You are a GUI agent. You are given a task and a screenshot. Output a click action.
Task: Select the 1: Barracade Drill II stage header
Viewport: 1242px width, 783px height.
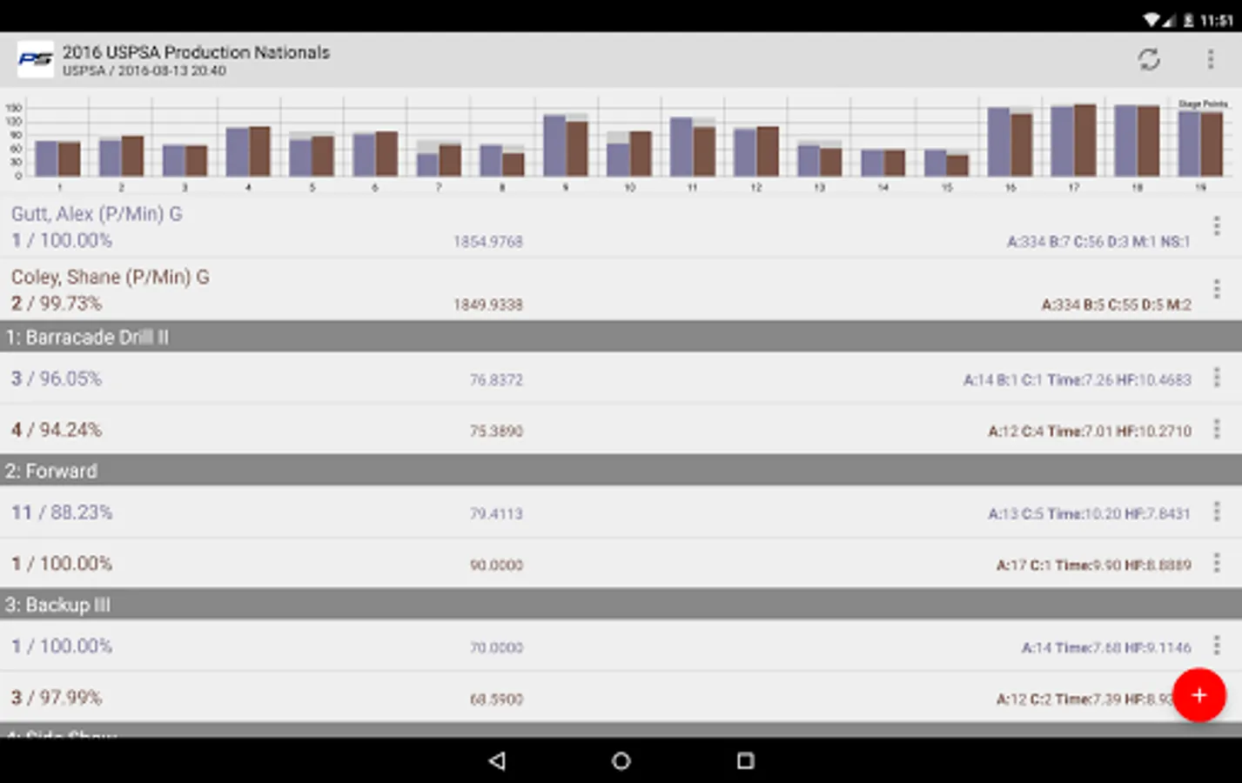click(x=621, y=337)
